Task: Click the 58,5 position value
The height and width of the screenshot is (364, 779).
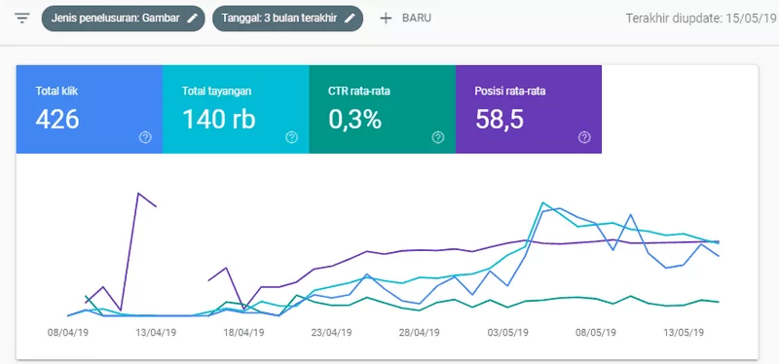Action: 500,120
